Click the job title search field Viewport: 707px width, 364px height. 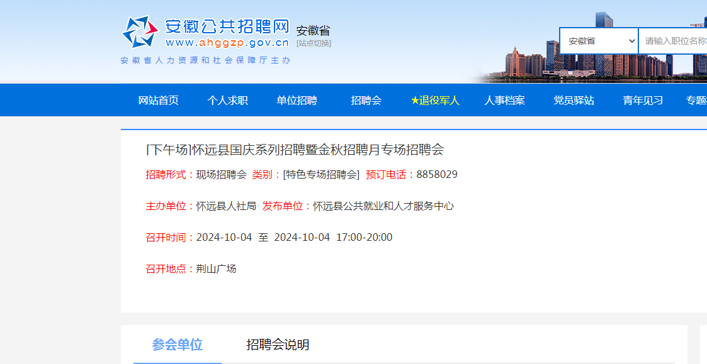(x=673, y=41)
